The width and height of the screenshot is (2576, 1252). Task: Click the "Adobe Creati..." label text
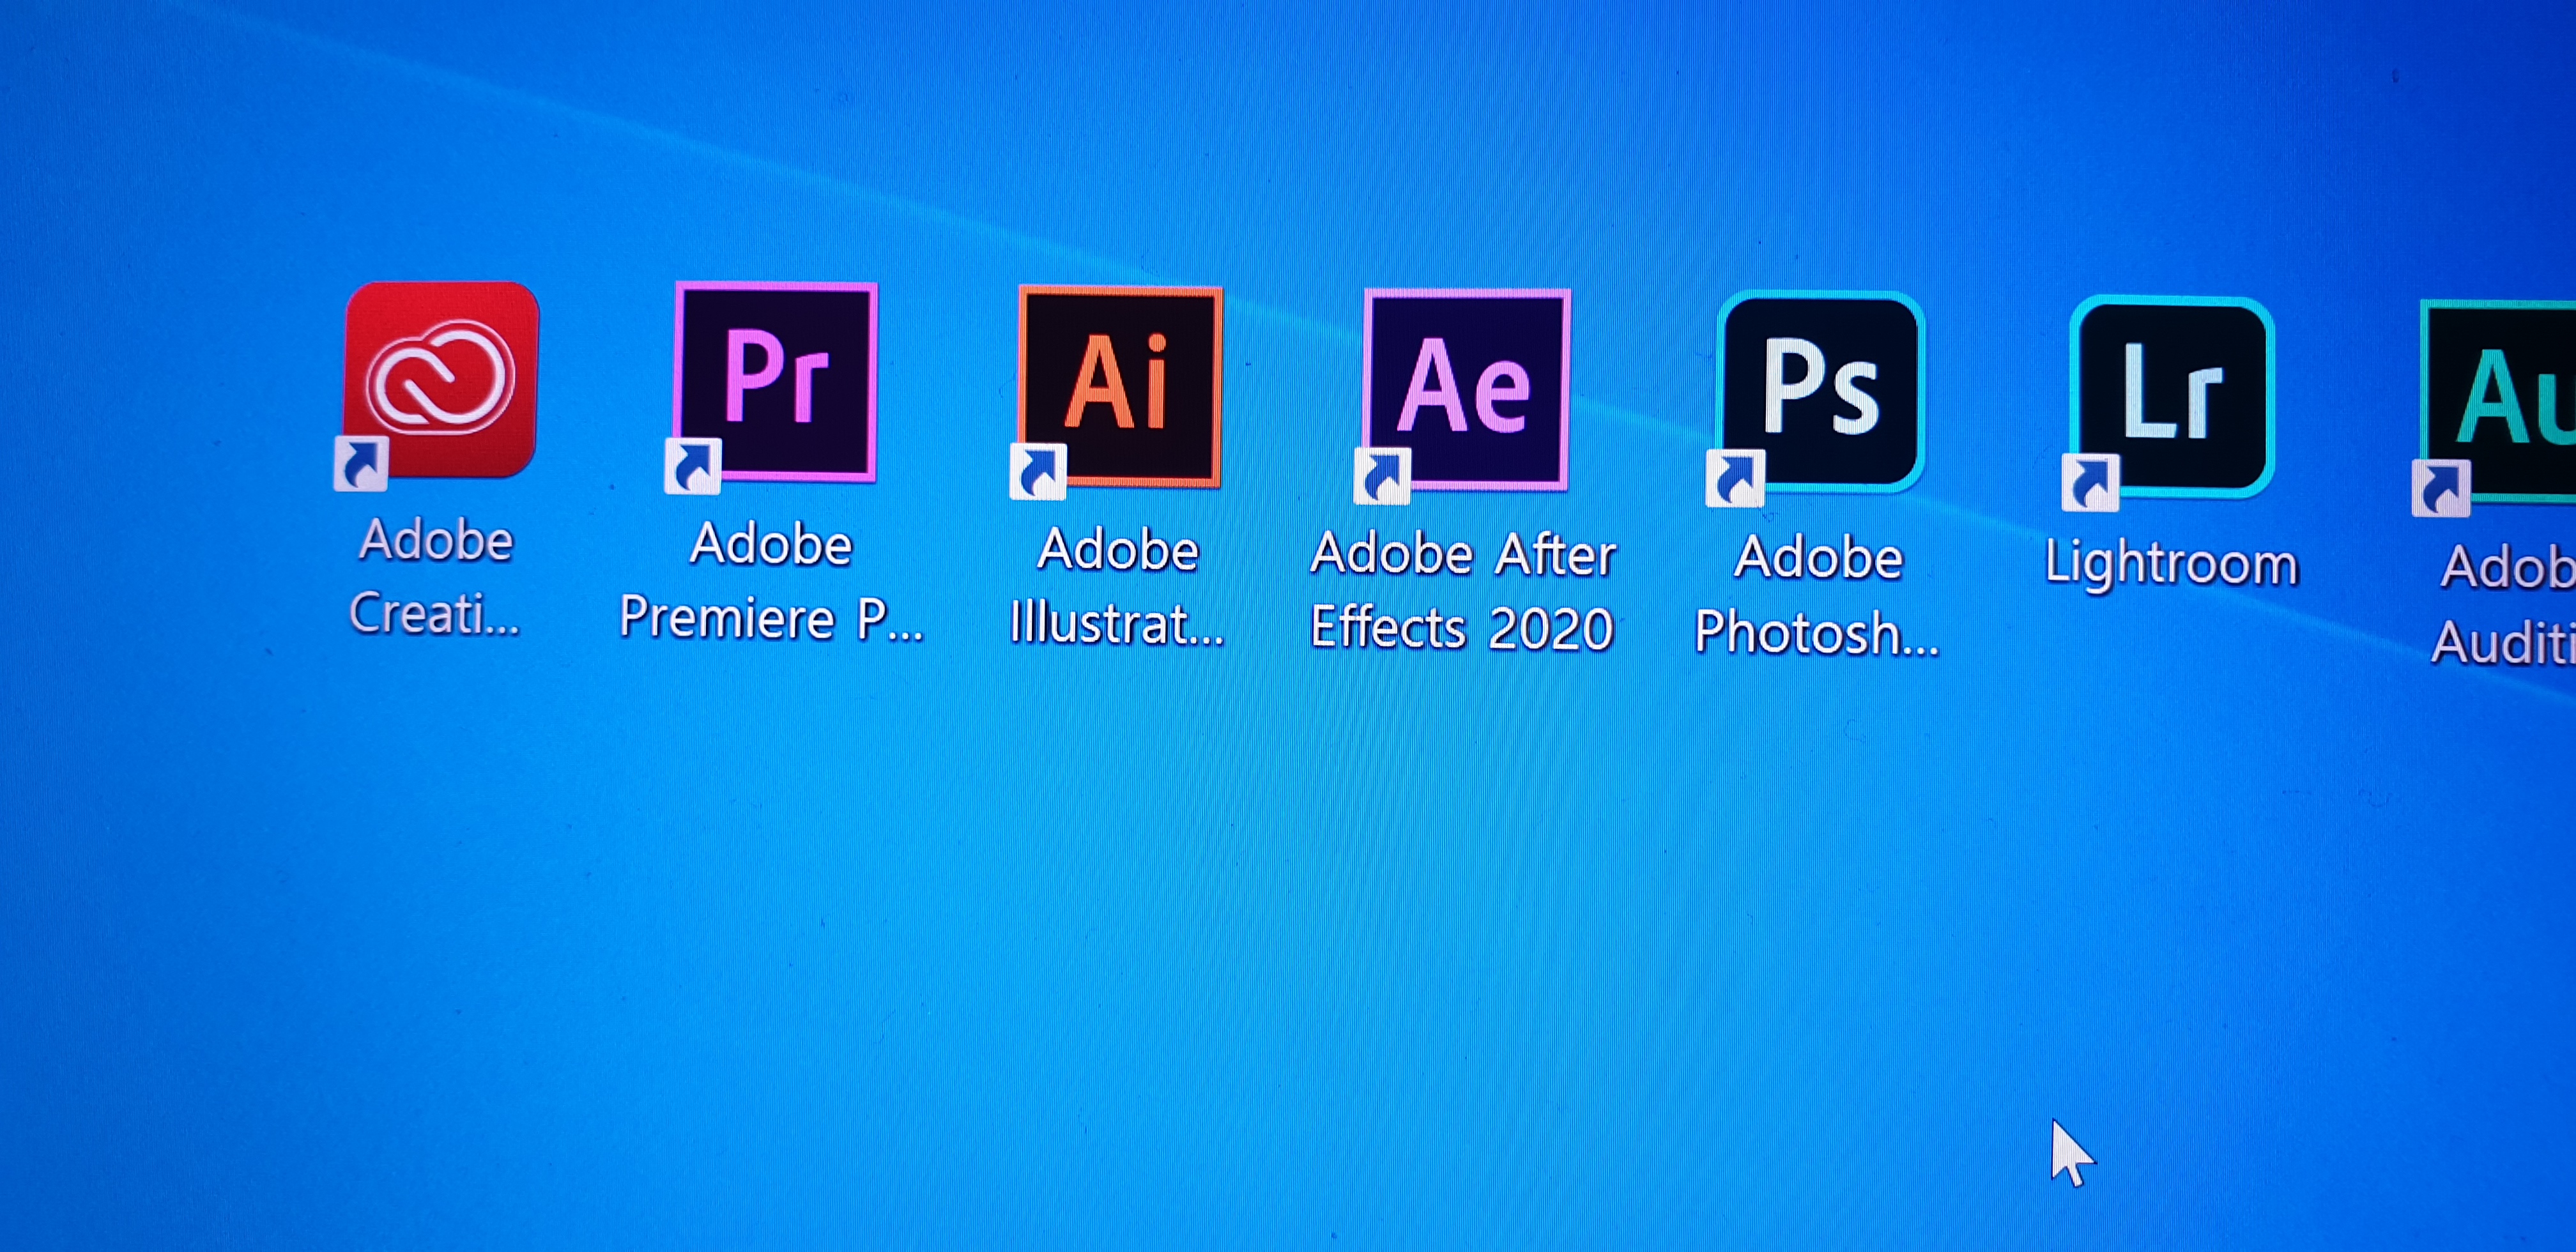click(435, 577)
